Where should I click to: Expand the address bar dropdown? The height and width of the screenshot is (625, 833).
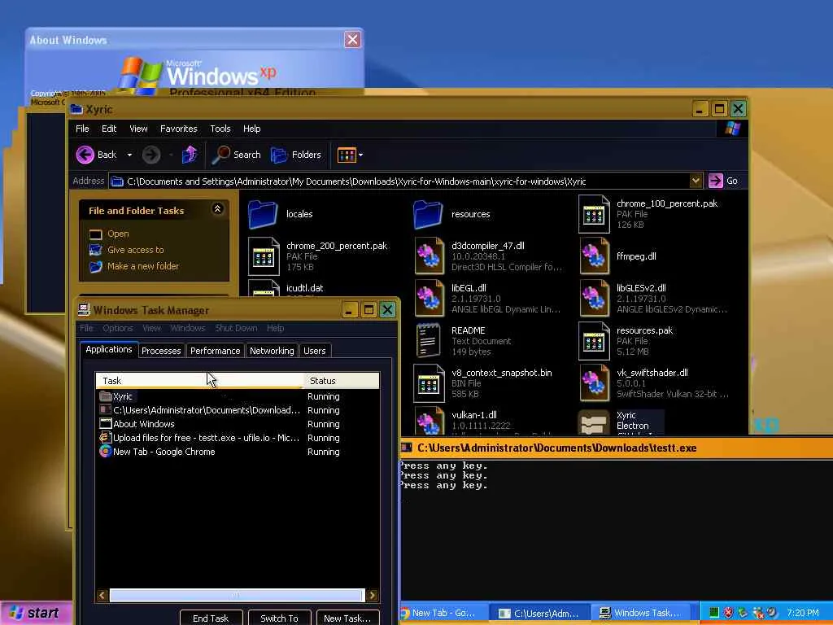pyautogui.click(x=696, y=181)
